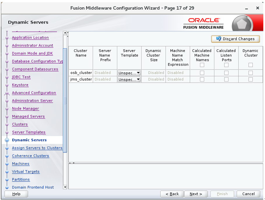Navigate to Database Configuration Type

click(x=38, y=61)
